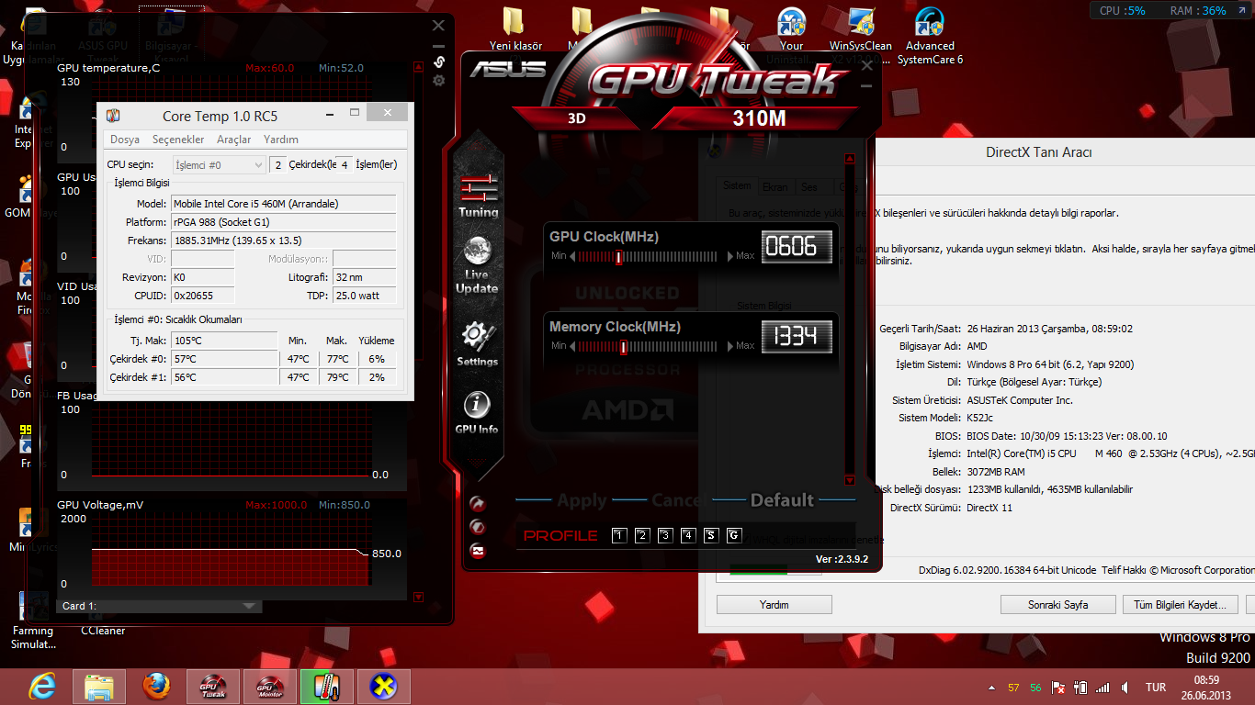The width and height of the screenshot is (1255, 705).
Task: Select profile 3 in GPU Tweak
Action: coord(665,535)
